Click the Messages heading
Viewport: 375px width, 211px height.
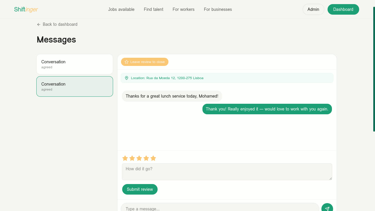coord(56,40)
